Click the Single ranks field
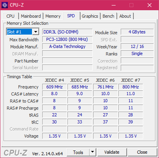Viewport: 159px width, 158px height. tap(137, 53)
